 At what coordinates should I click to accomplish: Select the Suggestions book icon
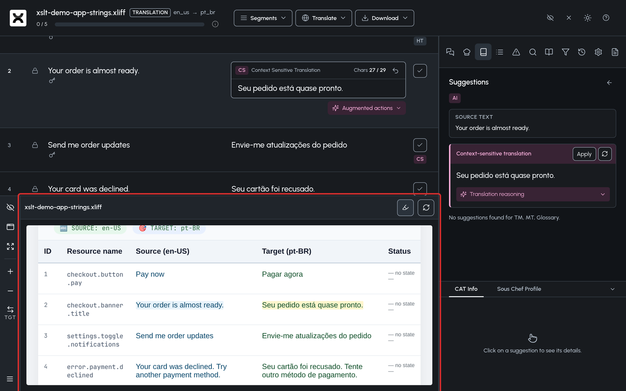(x=483, y=52)
